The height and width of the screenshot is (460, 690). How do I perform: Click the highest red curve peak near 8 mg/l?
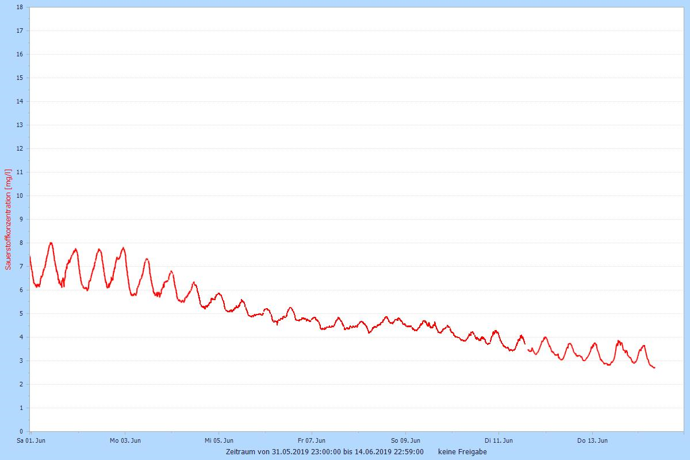coord(51,243)
